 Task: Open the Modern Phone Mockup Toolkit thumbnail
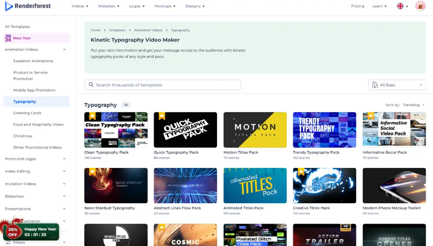click(x=394, y=185)
